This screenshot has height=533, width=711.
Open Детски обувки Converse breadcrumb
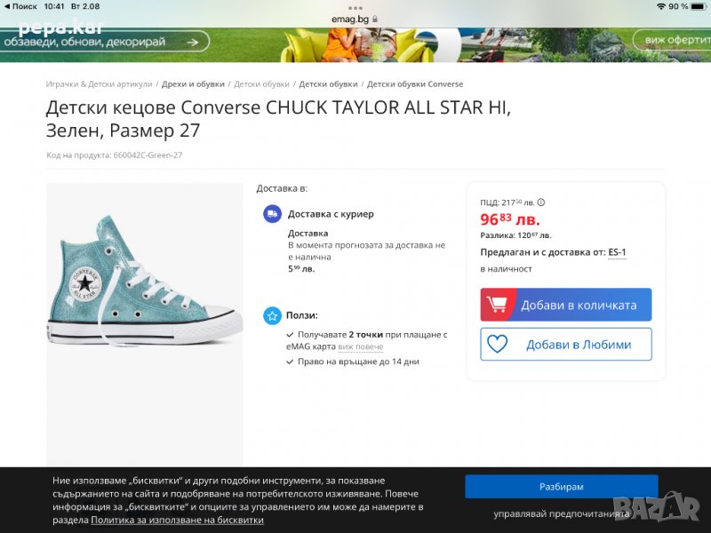(x=415, y=84)
